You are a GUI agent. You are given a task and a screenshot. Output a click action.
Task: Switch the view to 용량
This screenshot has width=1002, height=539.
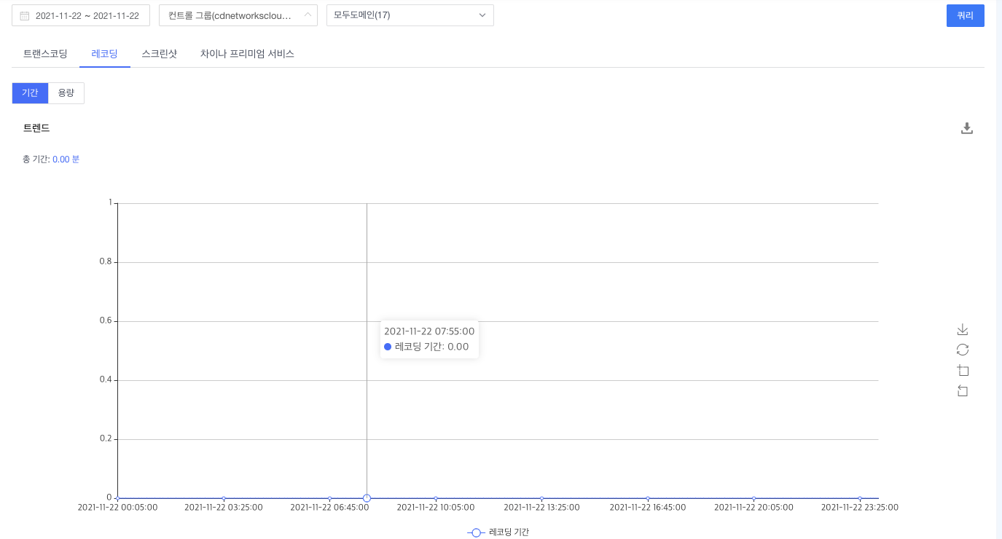[66, 93]
